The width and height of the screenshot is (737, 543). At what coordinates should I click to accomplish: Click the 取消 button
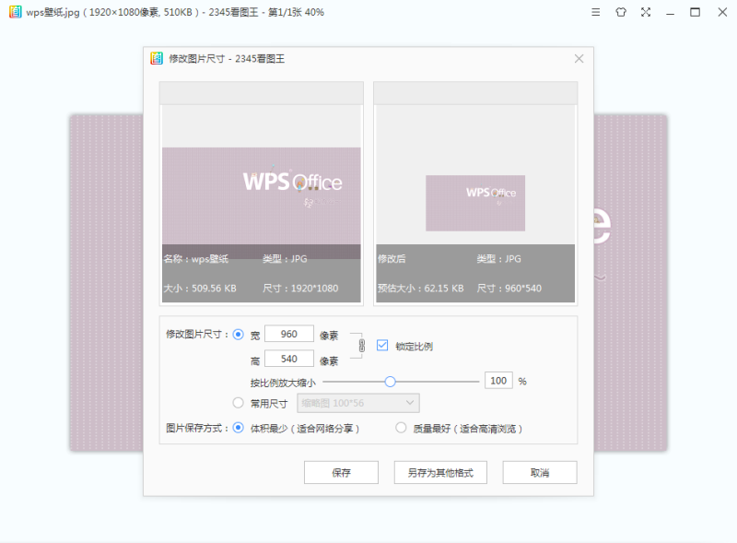[540, 472]
